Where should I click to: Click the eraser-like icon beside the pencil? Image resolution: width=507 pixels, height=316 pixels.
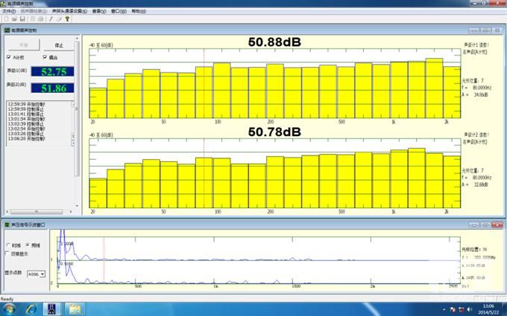pyautogui.click(x=59, y=19)
